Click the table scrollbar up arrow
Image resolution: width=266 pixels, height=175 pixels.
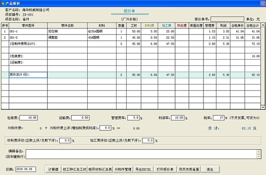point(263,25)
